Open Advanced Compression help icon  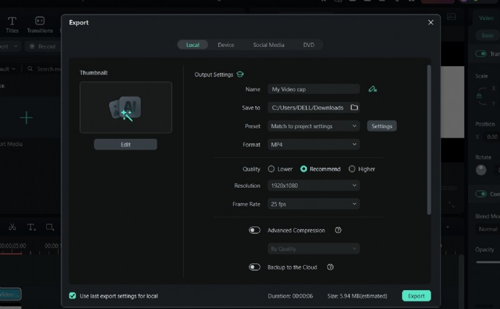pos(338,230)
